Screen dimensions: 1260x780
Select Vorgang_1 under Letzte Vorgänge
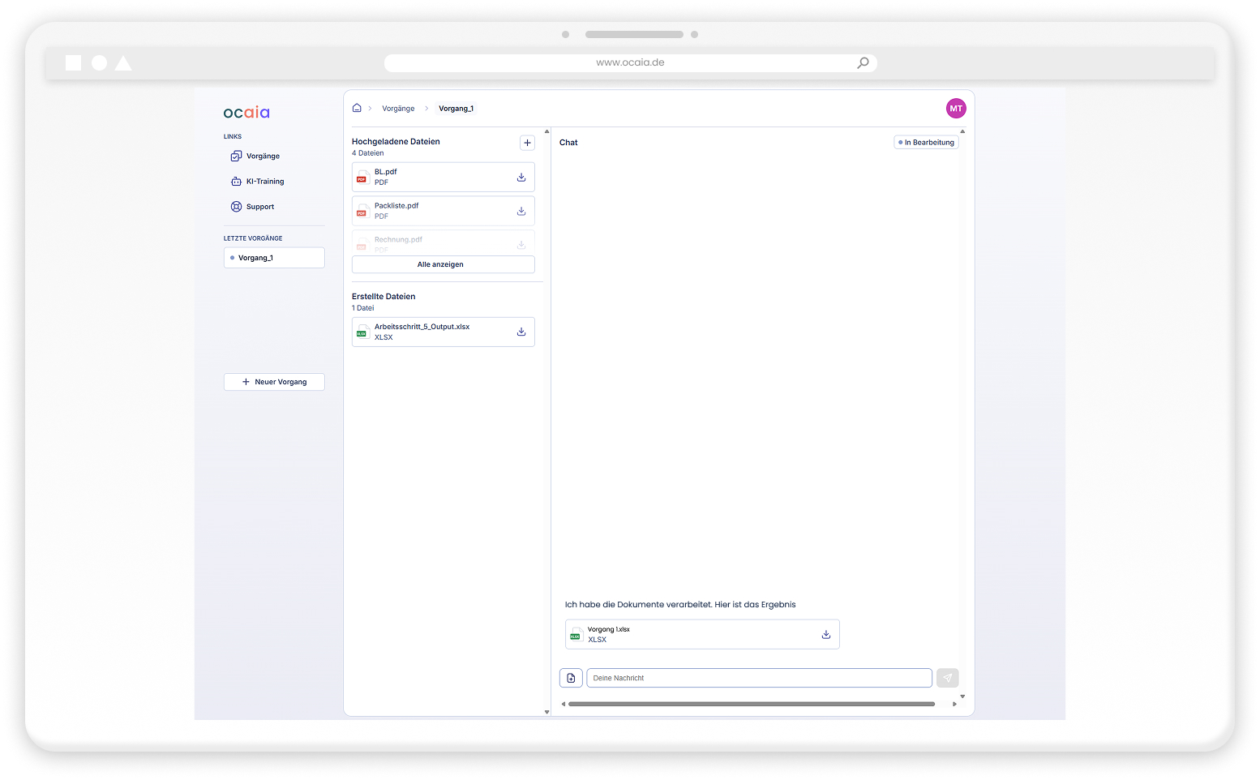point(274,258)
